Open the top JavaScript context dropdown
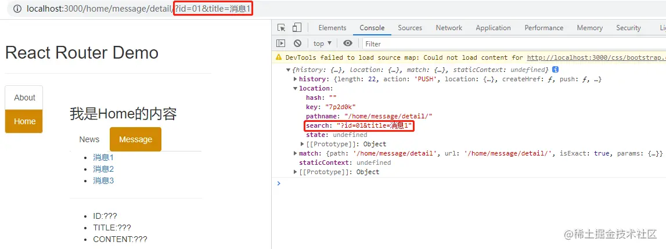This screenshot has width=666, height=249. (x=322, y=44)
